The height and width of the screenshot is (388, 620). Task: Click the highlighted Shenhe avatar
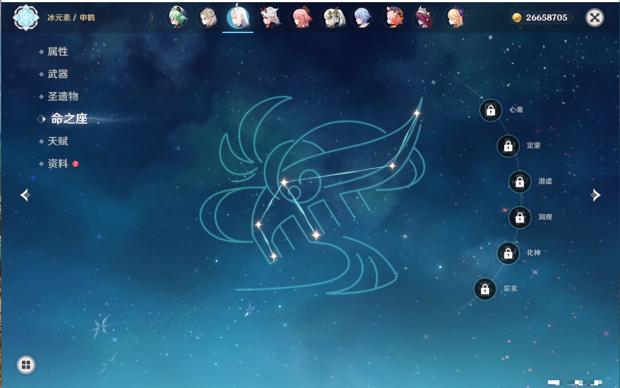click(238, 17)
